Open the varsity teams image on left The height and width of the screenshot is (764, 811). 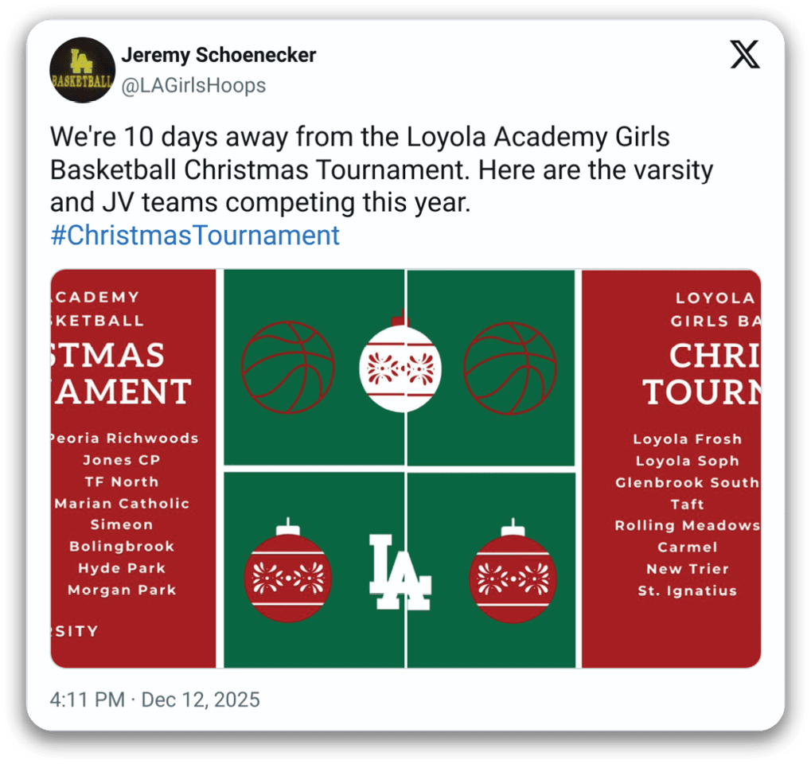(134, 469)
